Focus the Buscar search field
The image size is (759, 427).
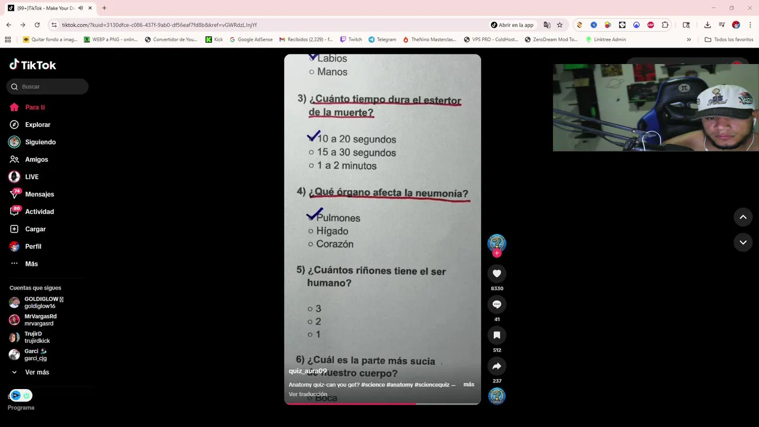(47, 87)
